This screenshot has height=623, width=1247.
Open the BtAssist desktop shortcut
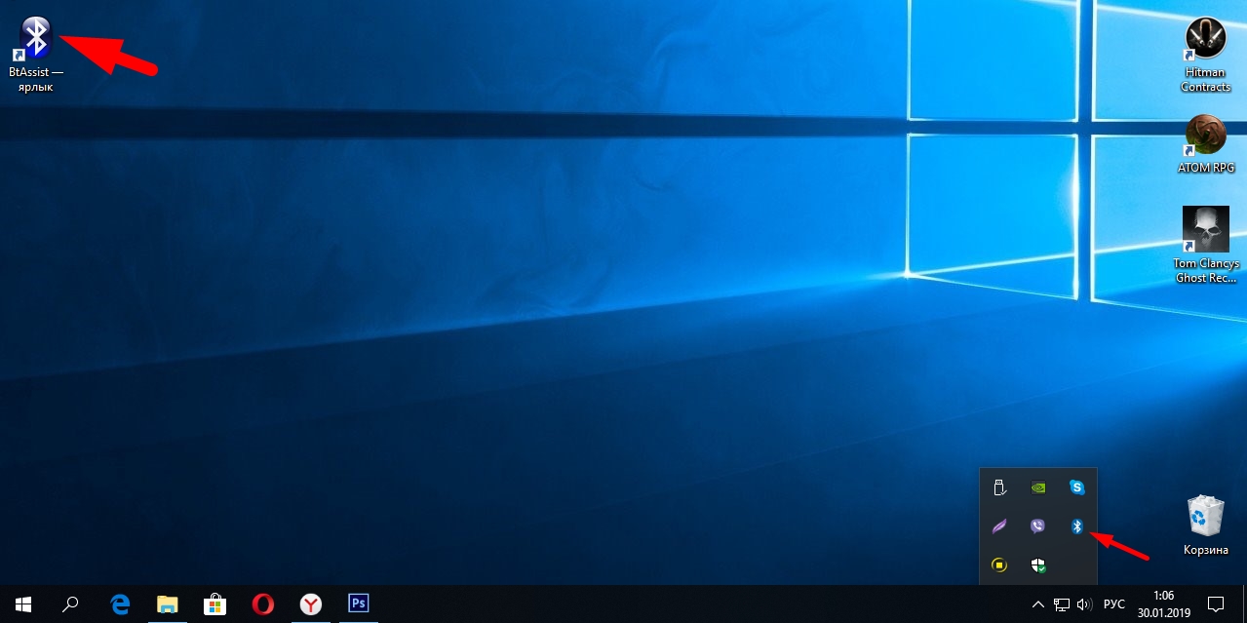pyautogui.click(x=36, y=39)
